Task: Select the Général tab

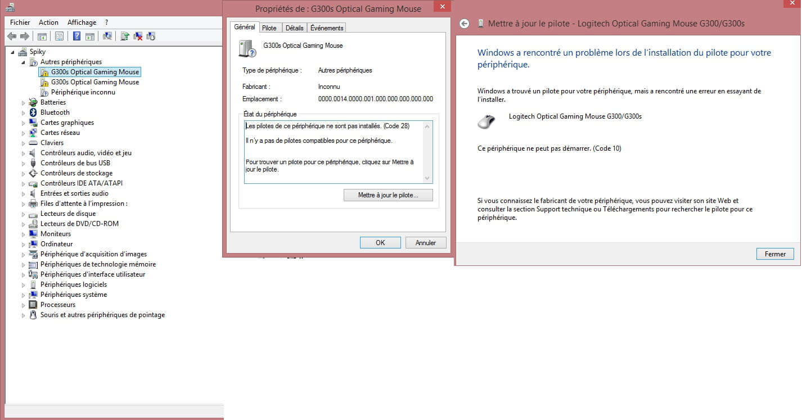Action: point(245,27)
